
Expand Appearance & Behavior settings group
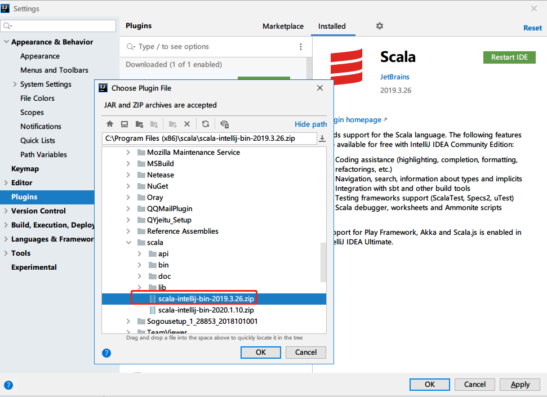6,42
